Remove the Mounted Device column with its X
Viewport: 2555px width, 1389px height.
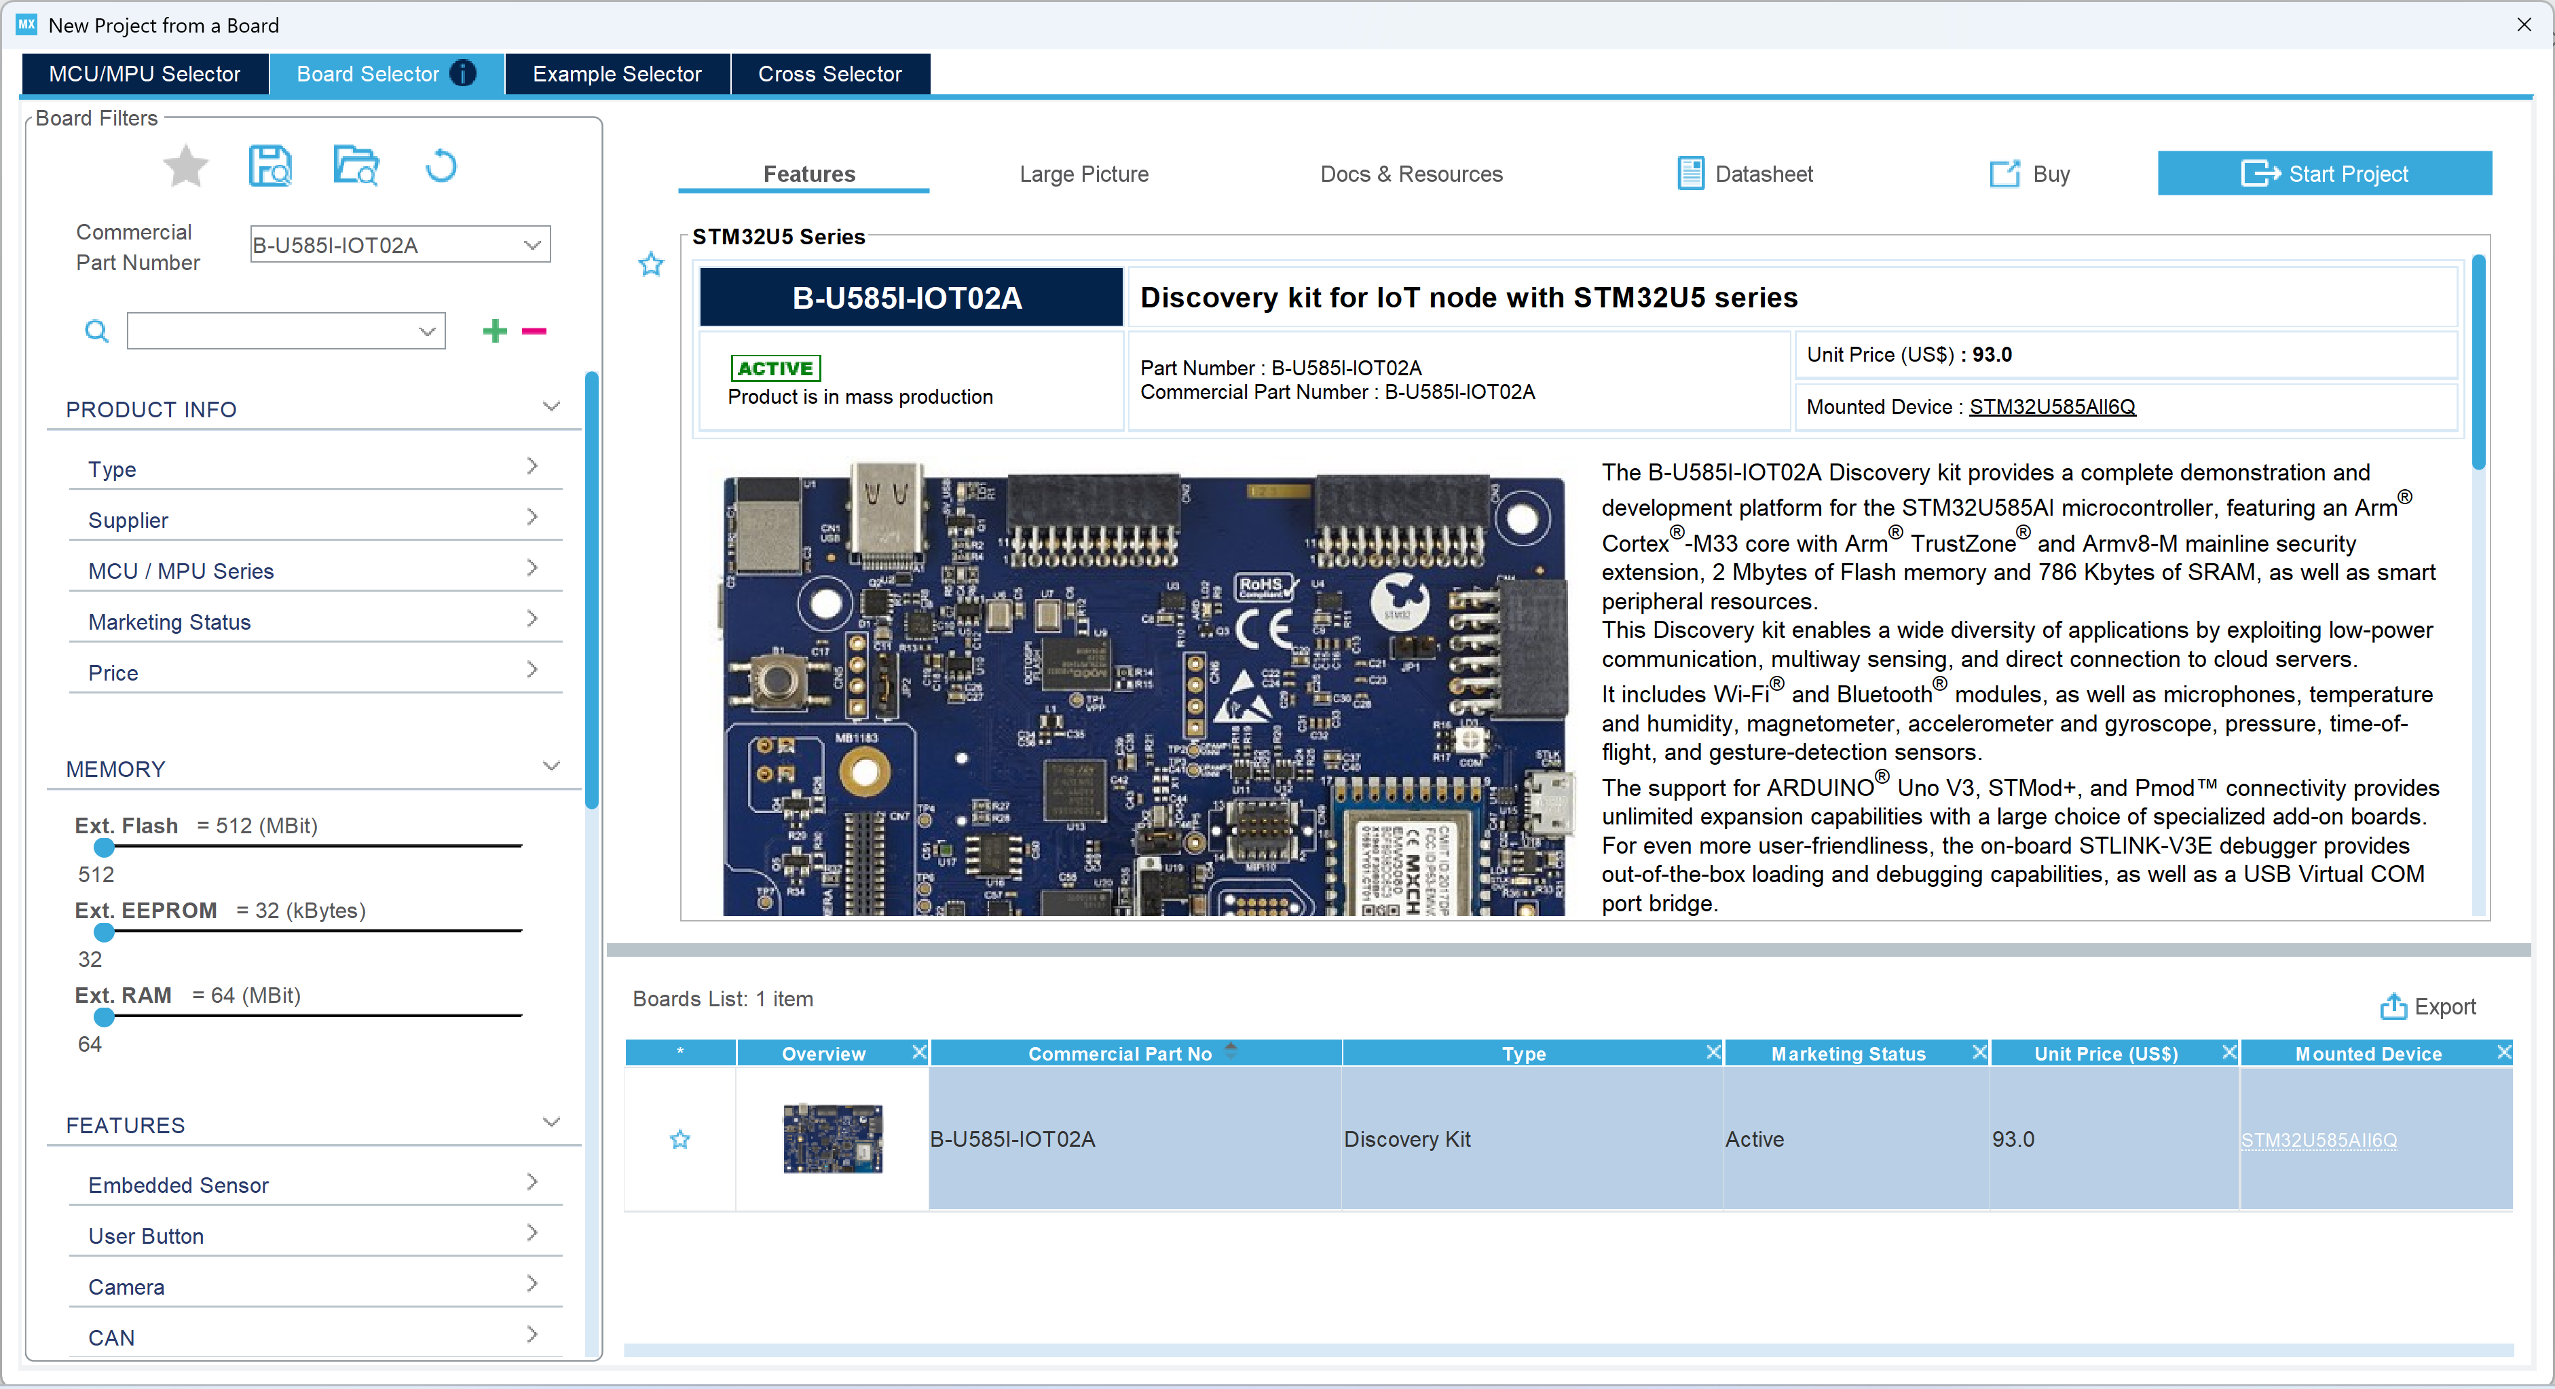[2503, 1052]
